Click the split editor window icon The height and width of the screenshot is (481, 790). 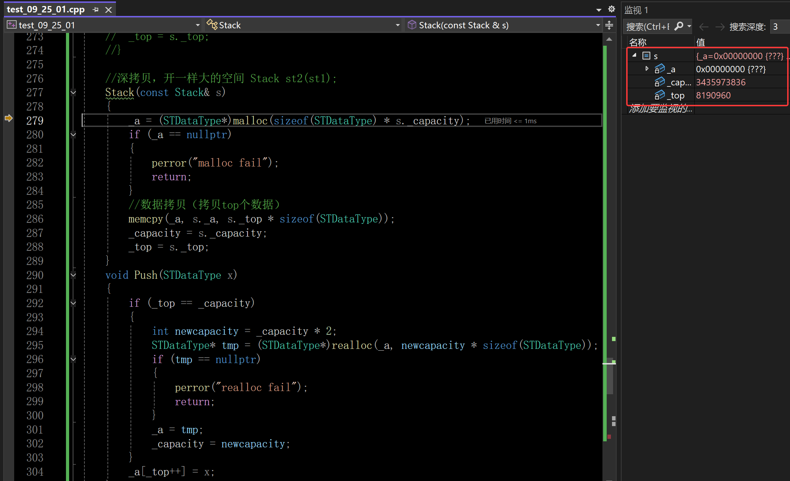tap(609, 25)
